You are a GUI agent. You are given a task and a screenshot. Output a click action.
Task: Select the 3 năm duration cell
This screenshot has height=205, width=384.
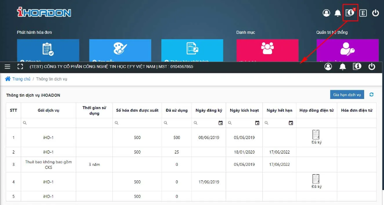coord(94,165)
